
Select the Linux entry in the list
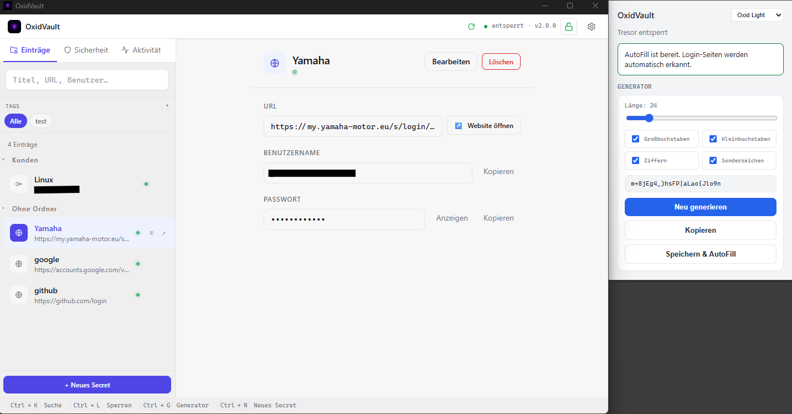coord(88,184)
